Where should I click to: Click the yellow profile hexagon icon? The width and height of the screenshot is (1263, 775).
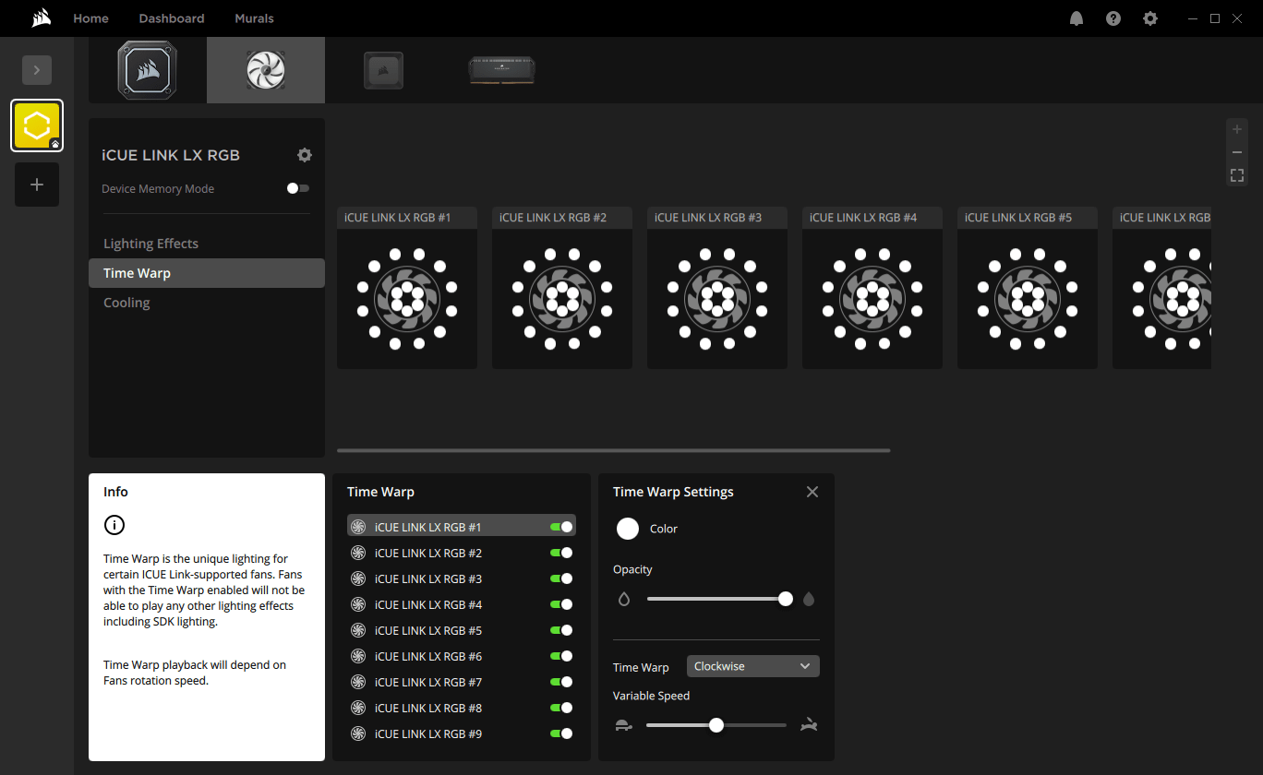pyautogui.click(x=37, y=125)
